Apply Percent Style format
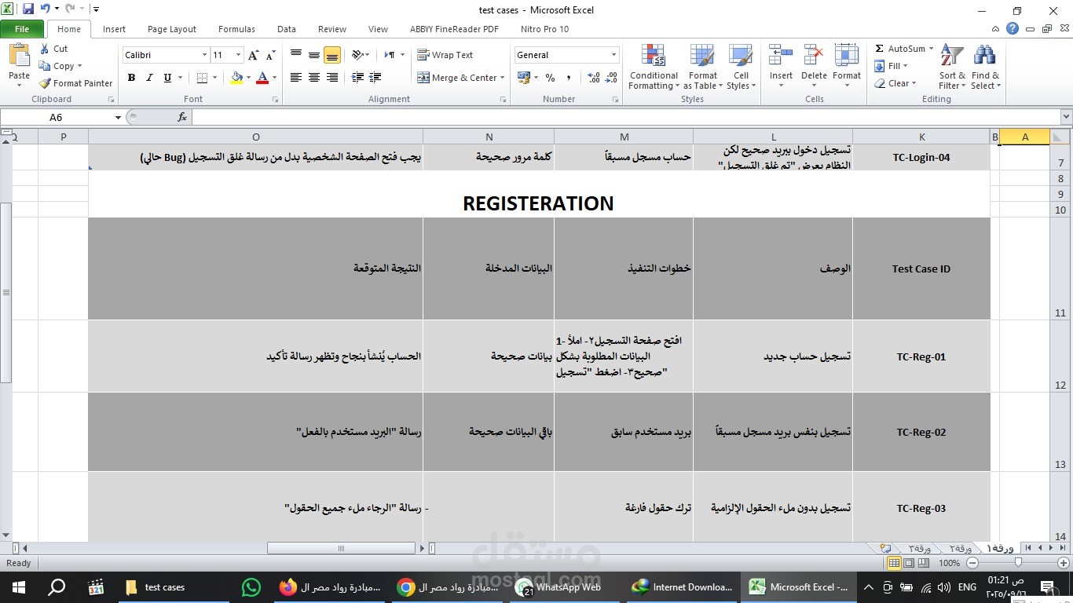This screenshot has width=1073, height=603. [550, 78]
